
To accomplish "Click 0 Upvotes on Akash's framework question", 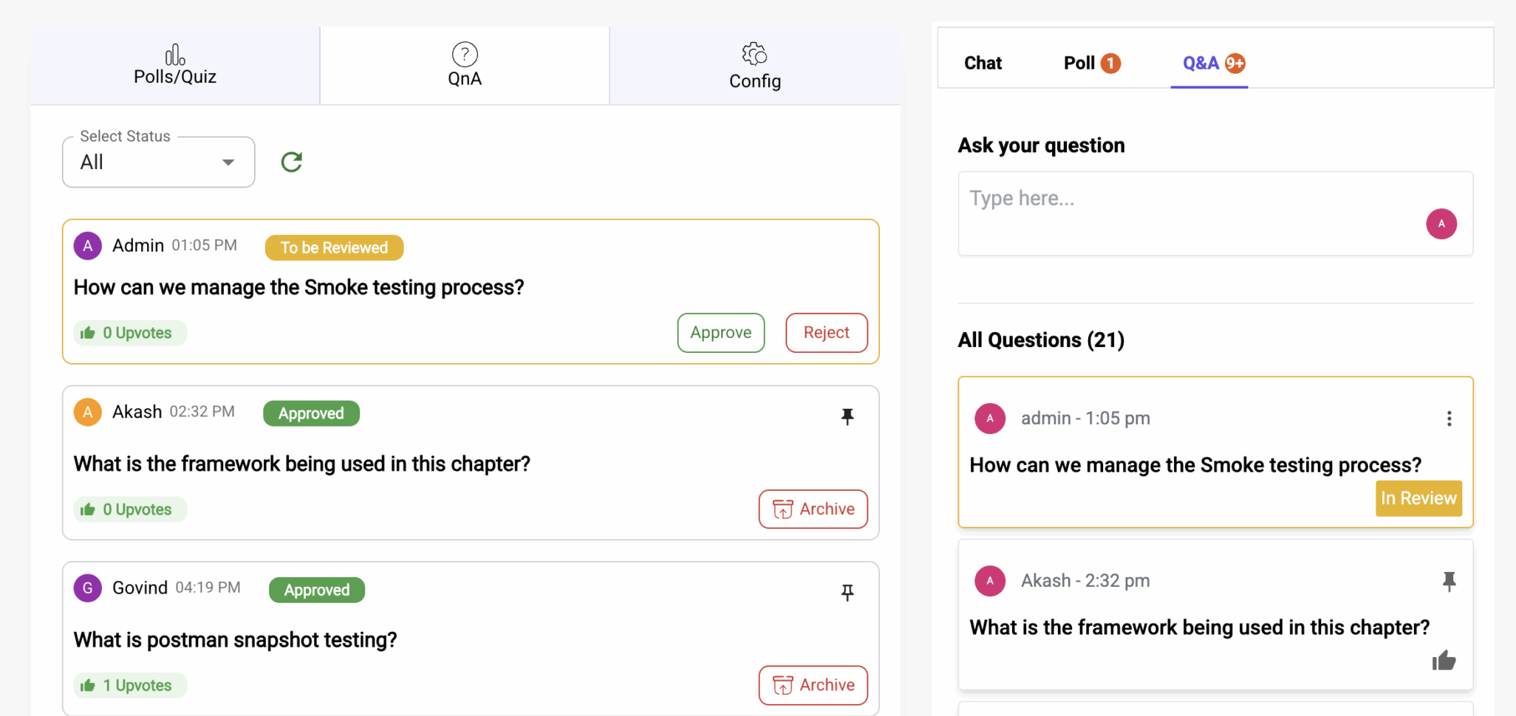I will point(130,509).
